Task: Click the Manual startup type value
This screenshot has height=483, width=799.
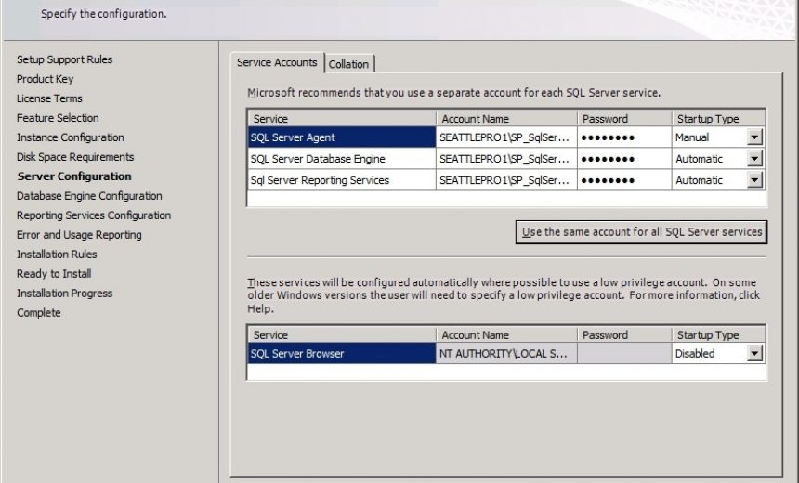Action: pos(692,137)
